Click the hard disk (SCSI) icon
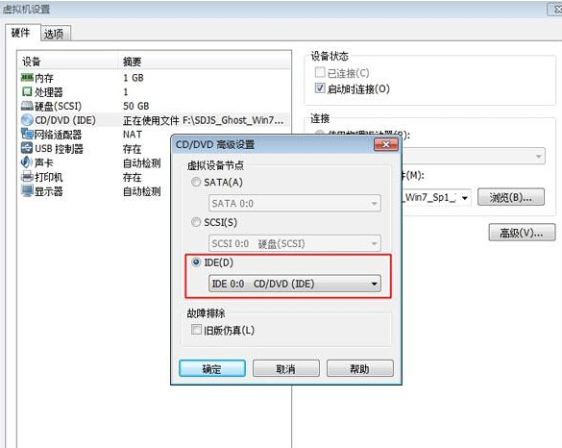562x448 pixels. click(27, 106)
